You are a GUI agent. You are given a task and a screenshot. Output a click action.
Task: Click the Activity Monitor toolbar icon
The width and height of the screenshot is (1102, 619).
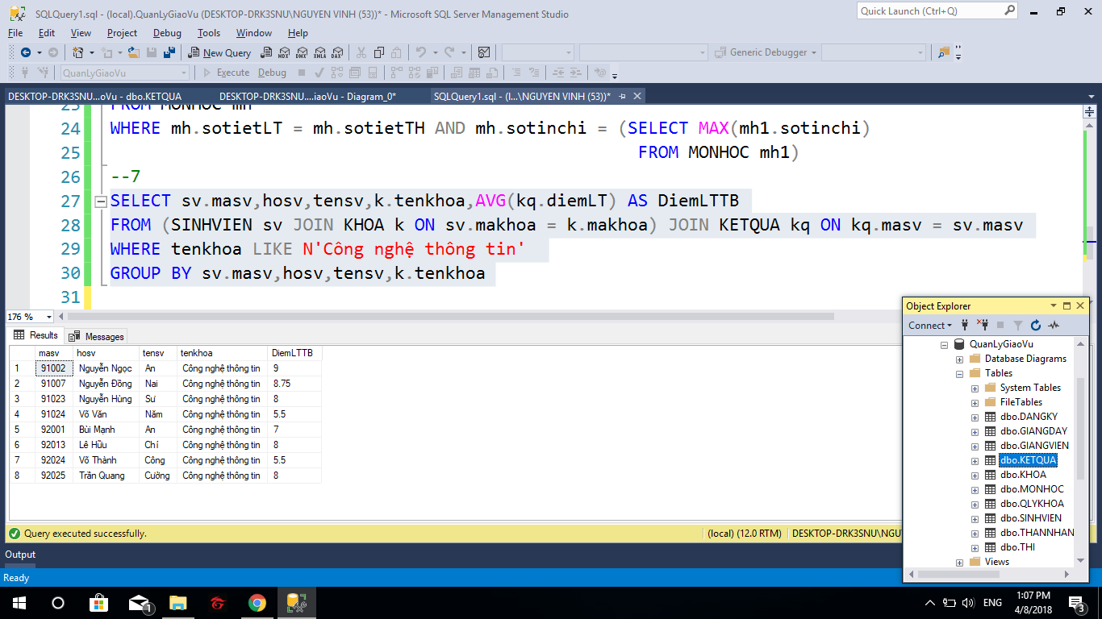[x=484, y=52]
